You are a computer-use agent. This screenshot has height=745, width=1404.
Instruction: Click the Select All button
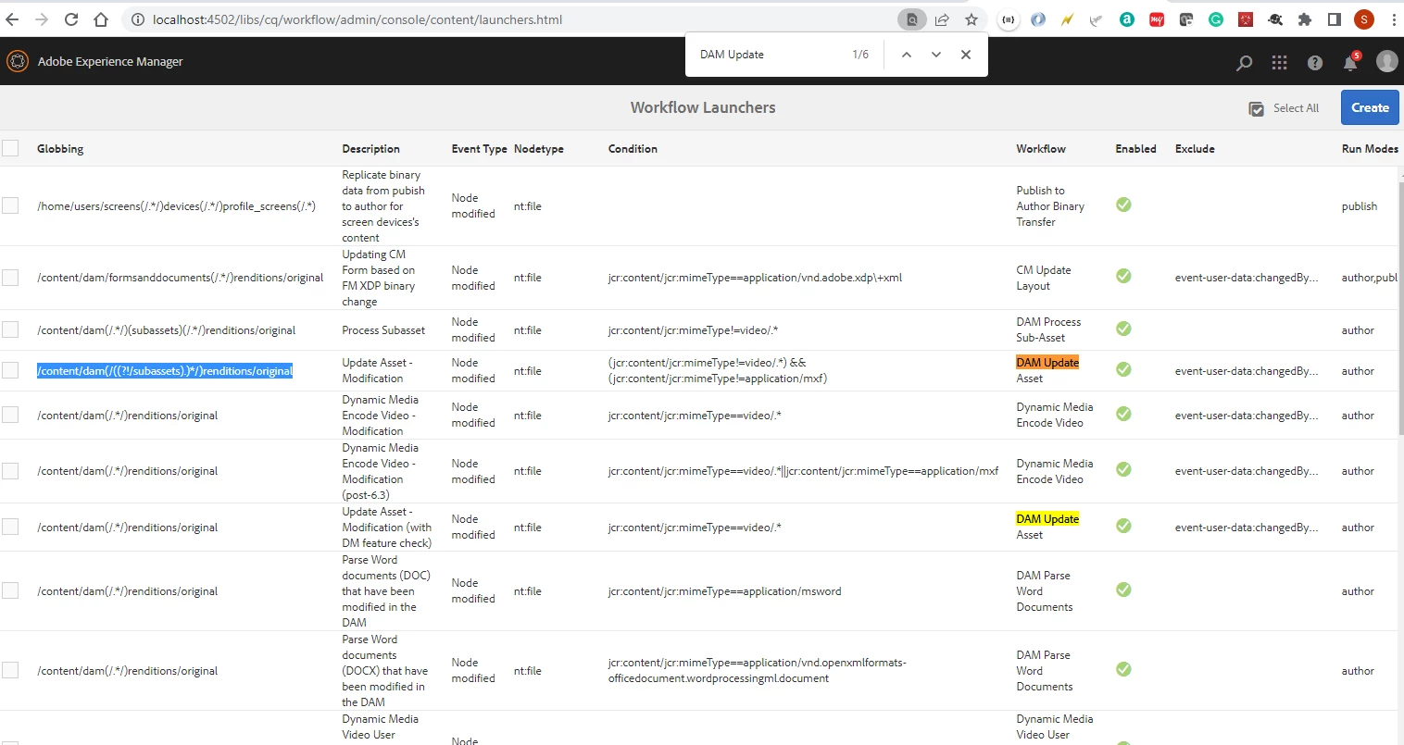point(1284,108)
